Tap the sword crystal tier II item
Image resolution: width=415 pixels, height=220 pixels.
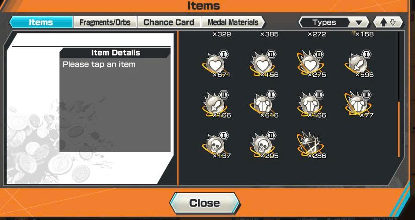point(216,104)
